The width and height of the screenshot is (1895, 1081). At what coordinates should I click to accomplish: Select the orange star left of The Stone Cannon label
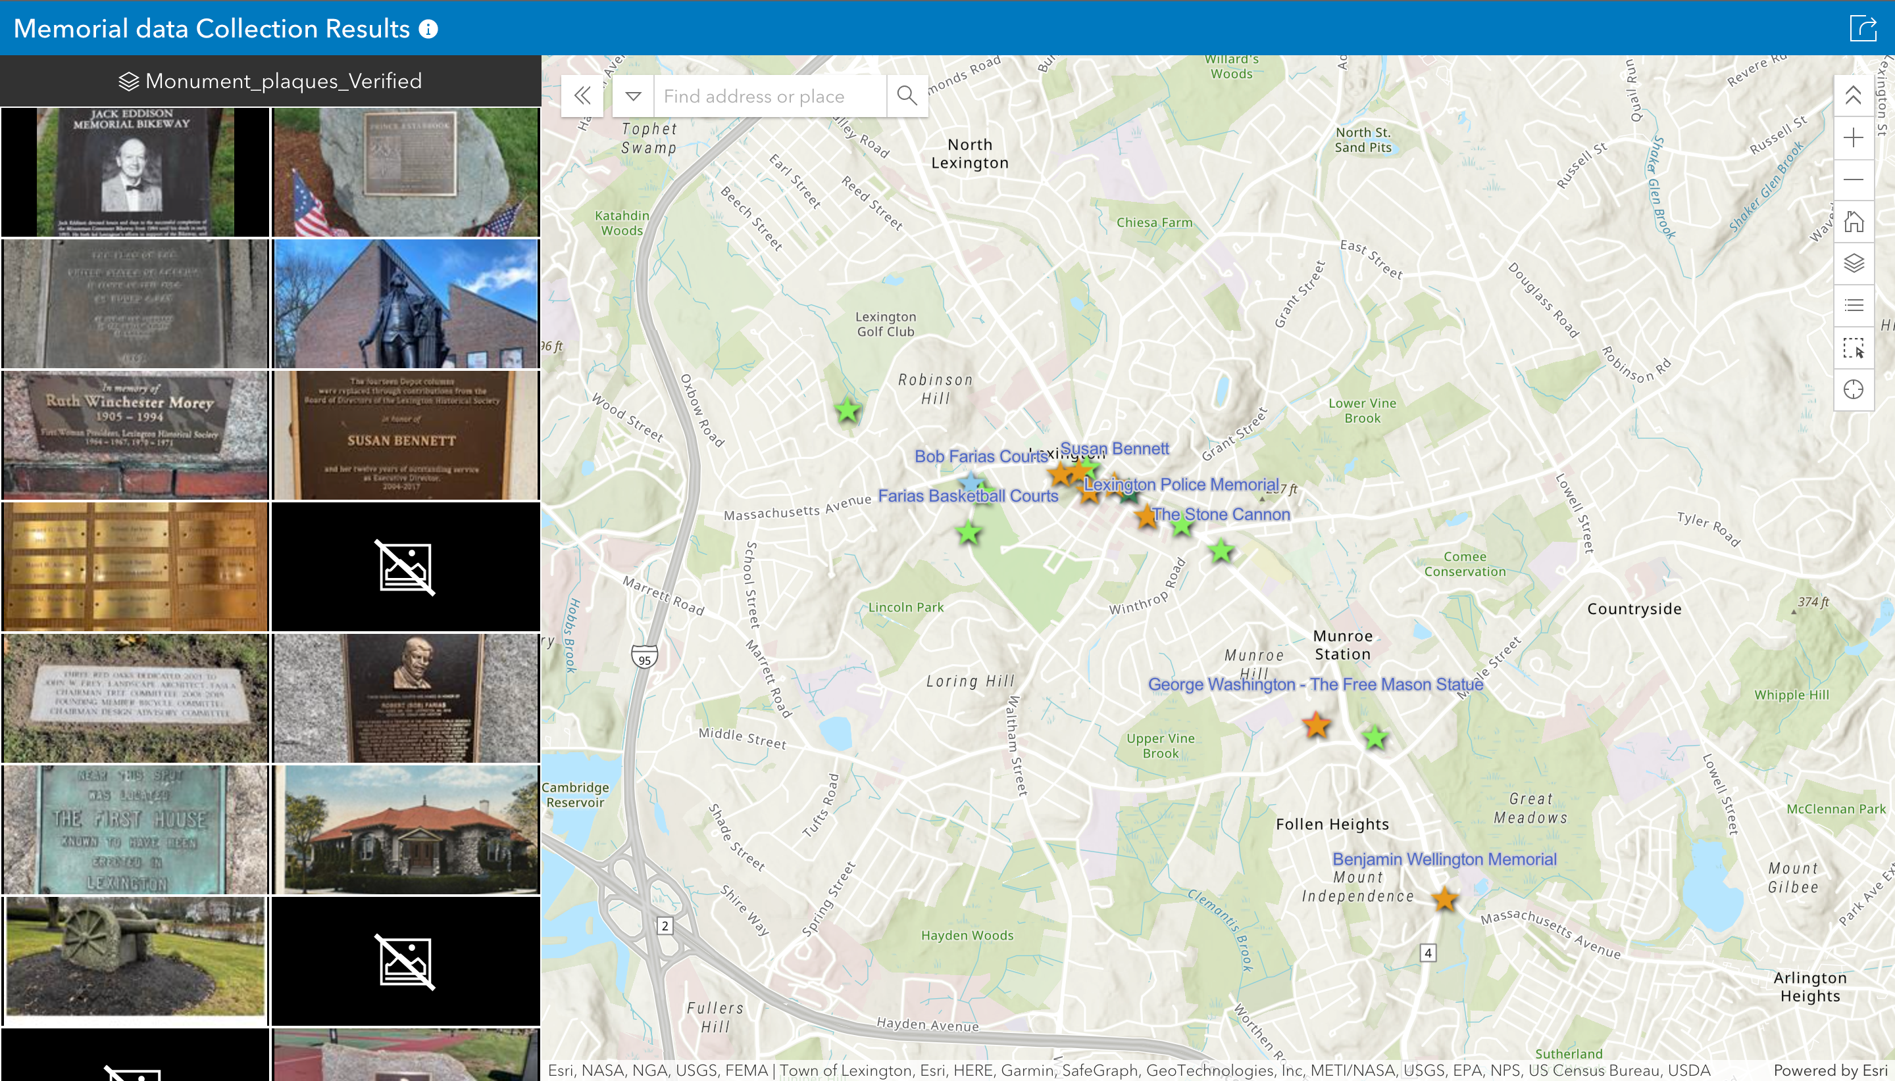1146,516
